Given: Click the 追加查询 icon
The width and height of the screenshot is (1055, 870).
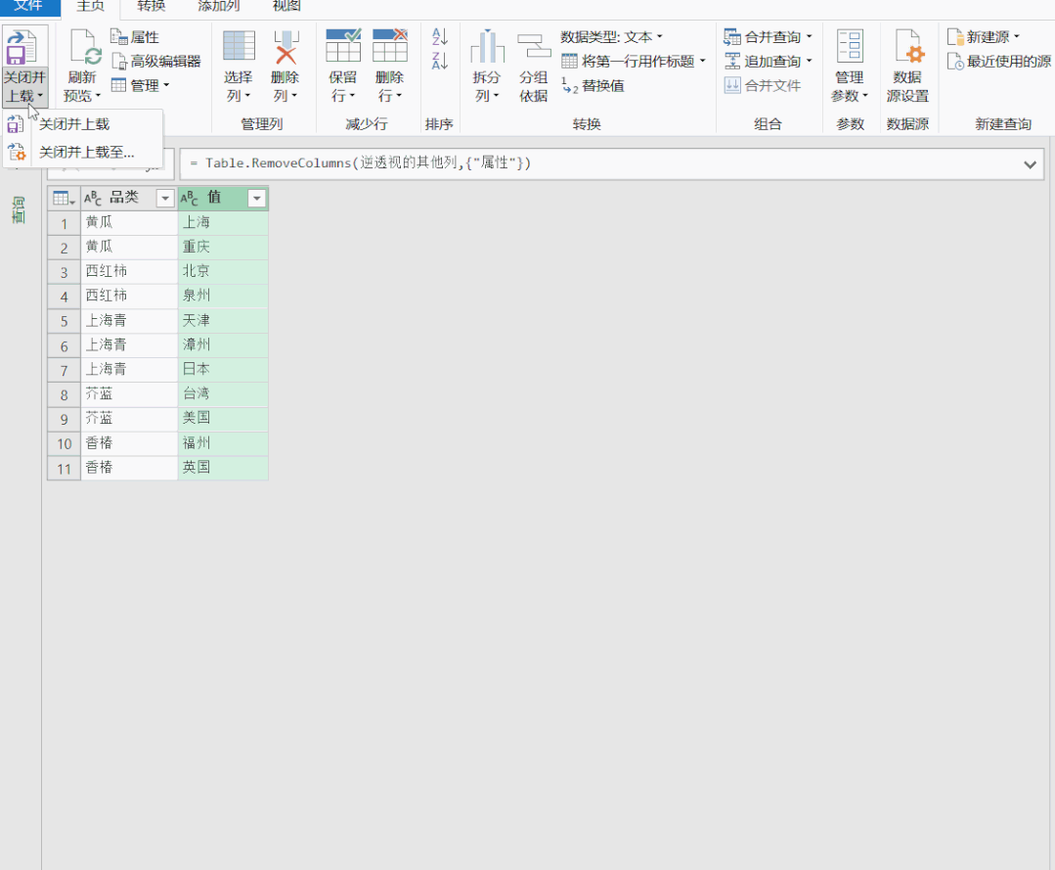Looking at the screenshot, I should coord(732,62).
